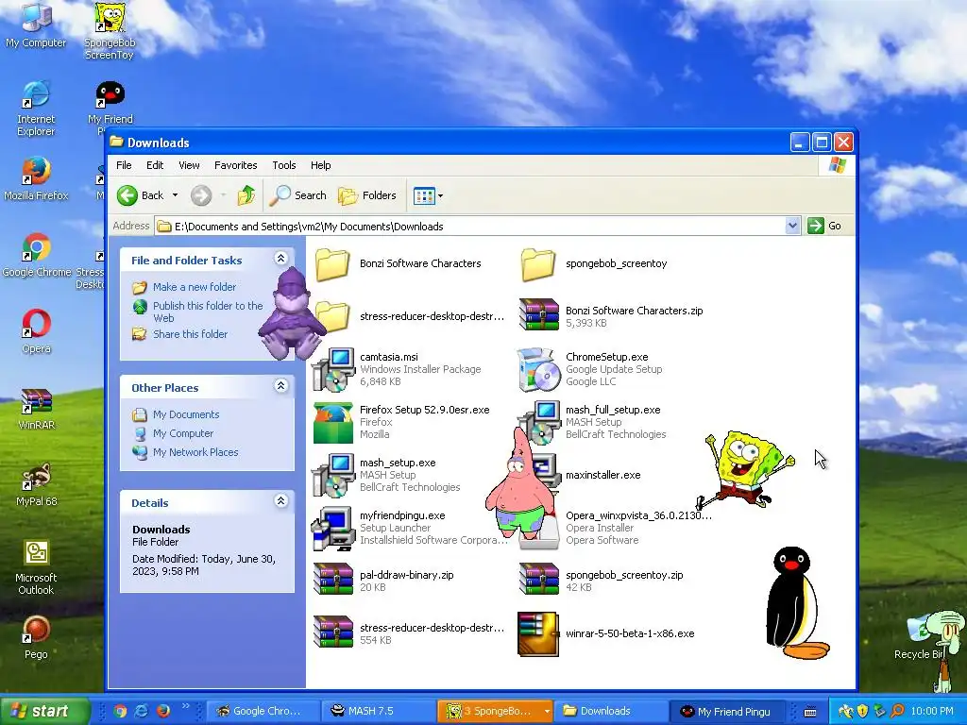Screen dimensions: 967x725
Task: Click Publish this folder to the Web
Action: coord(208,312)
